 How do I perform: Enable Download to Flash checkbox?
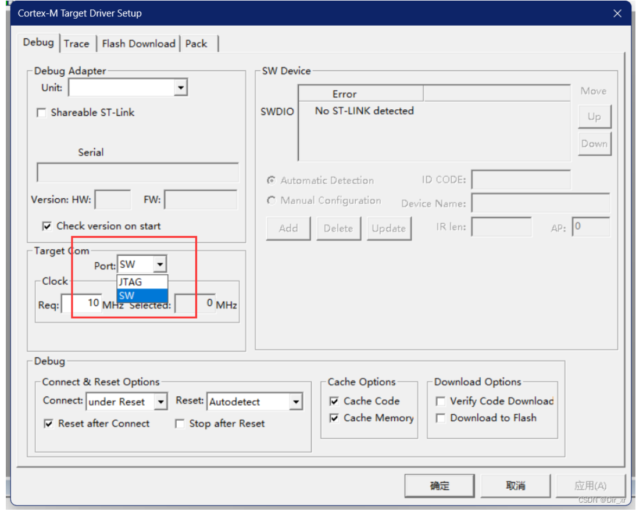point(441,418)
